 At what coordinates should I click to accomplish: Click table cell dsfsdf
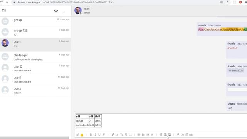(82, 121)
